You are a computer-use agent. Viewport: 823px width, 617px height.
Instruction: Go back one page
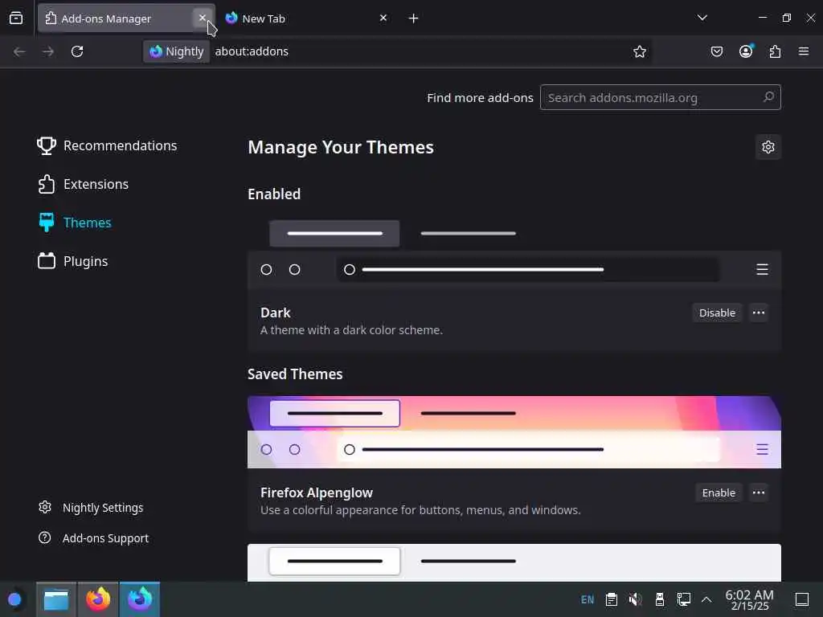pyautogui.click(x=19, y=51)
